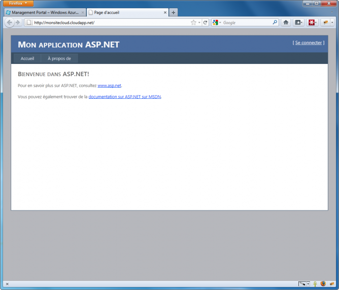The height and width of the screenshot is (290, 339).
Task: Open Firebug from the navigation toolbar
Action: coord(325,22)
